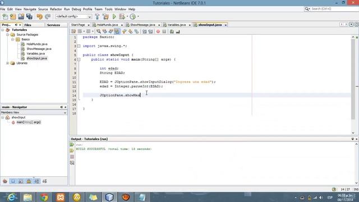The height and width of the screenshot is (202, 359).
Task: Open the Start Page tab
Action: click(78, 25)
